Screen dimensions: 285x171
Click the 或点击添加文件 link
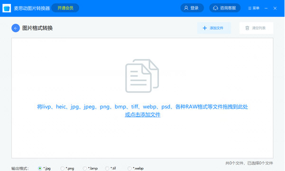[x=143, y=115]
